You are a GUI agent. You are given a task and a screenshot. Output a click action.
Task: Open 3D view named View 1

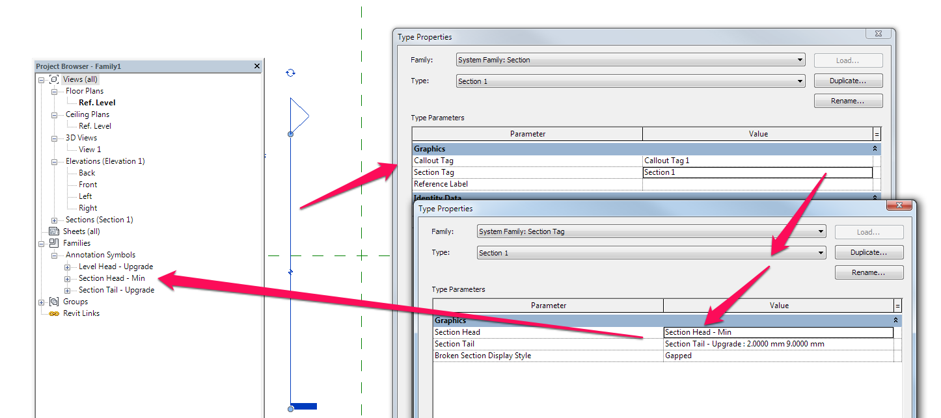coord(90,150)
